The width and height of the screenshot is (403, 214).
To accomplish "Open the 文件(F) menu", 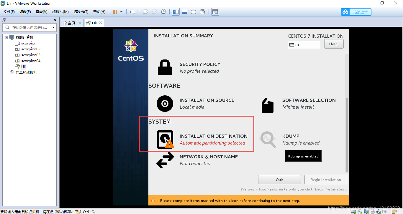I will tap(9, 12).
